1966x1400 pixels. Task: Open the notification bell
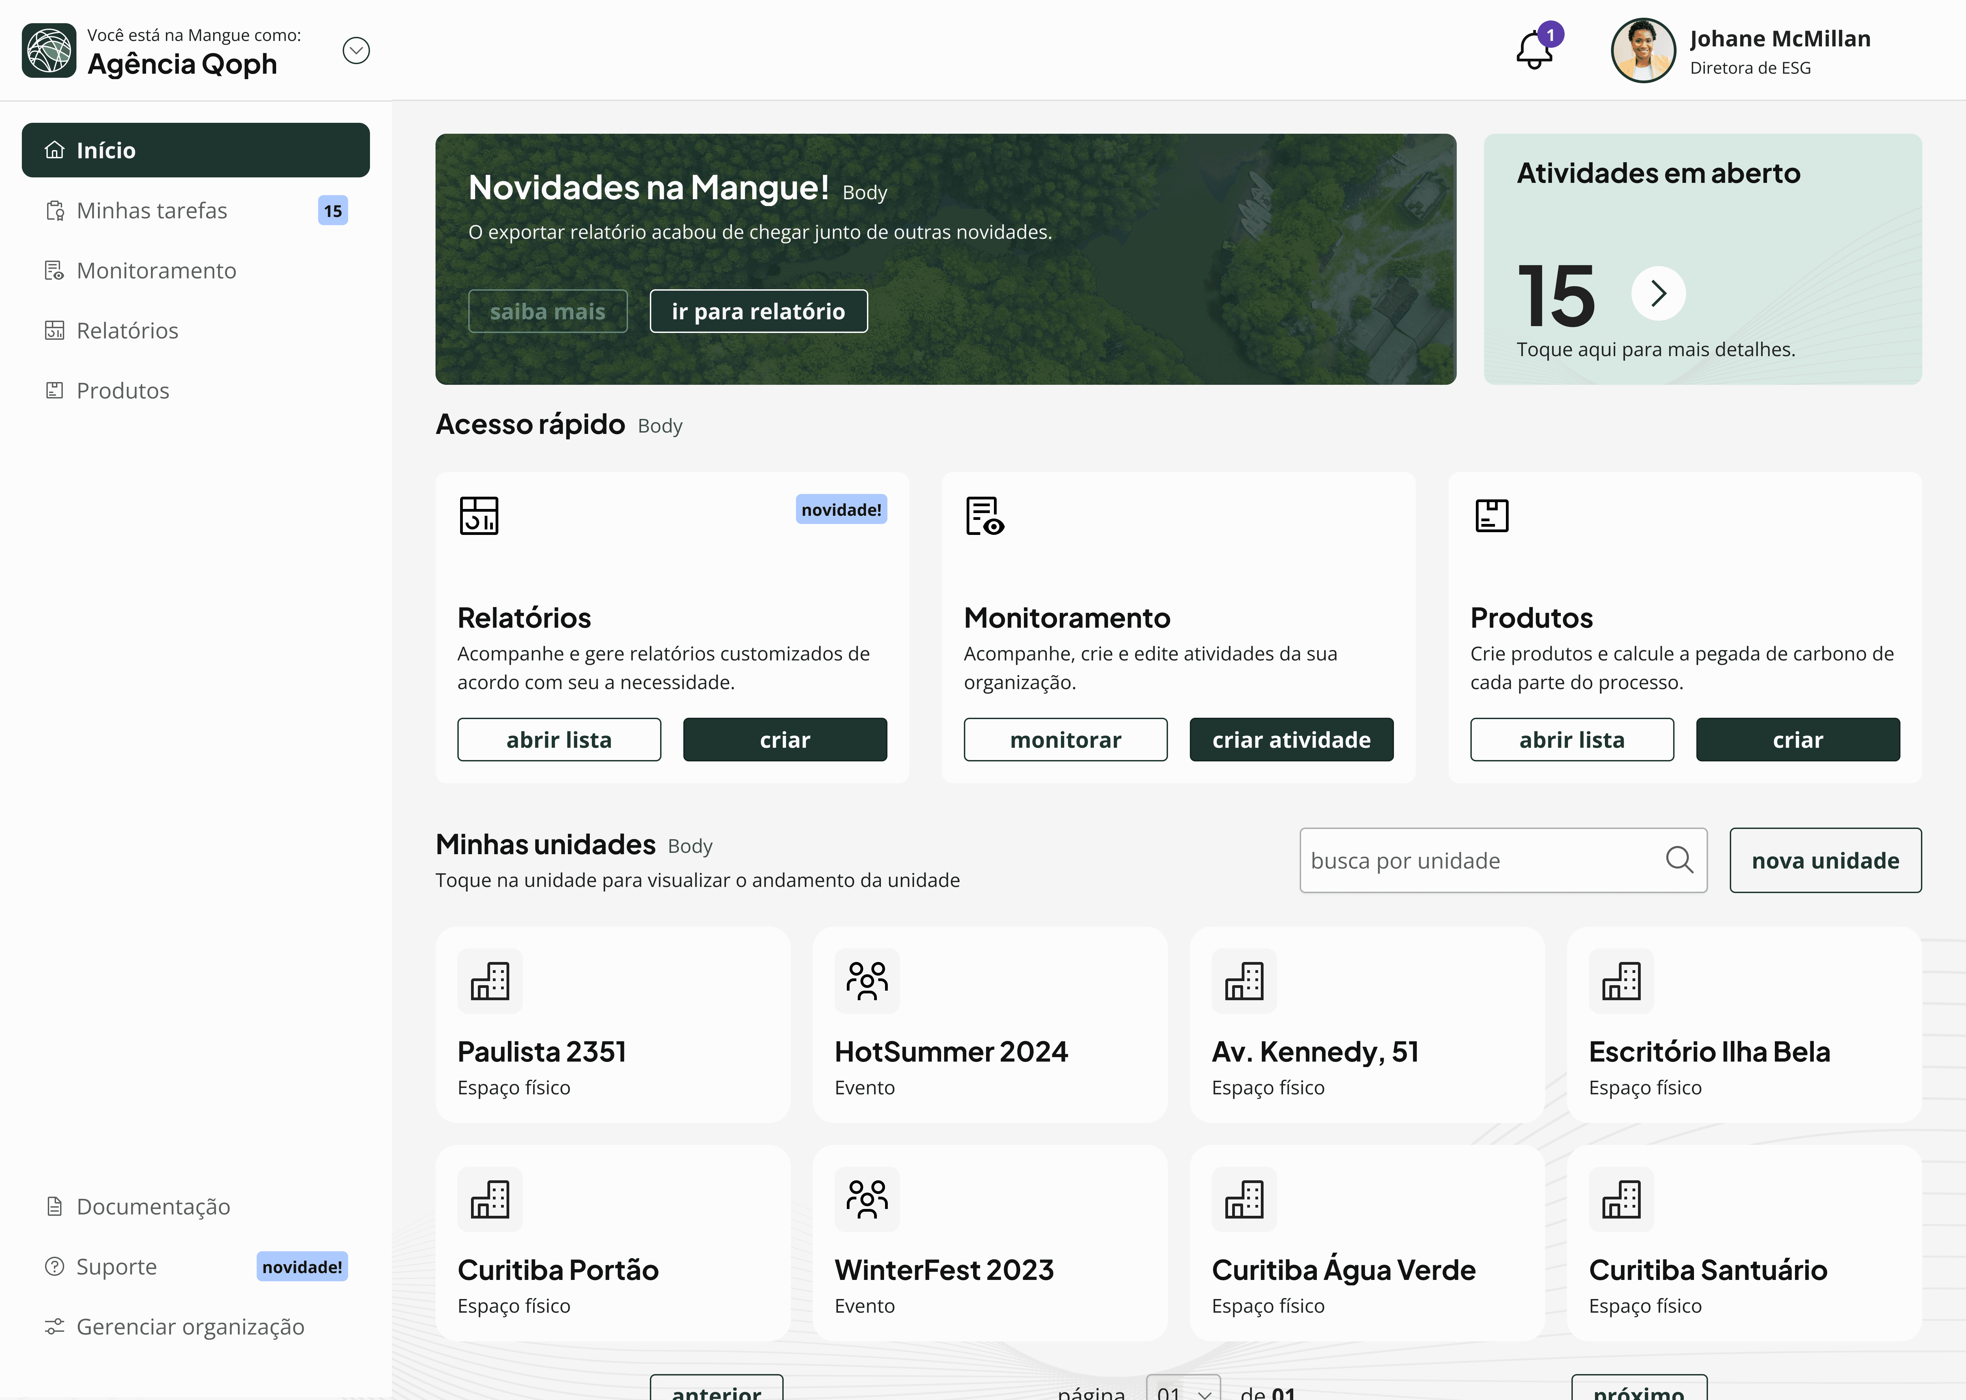click(x=1535, y=50)
